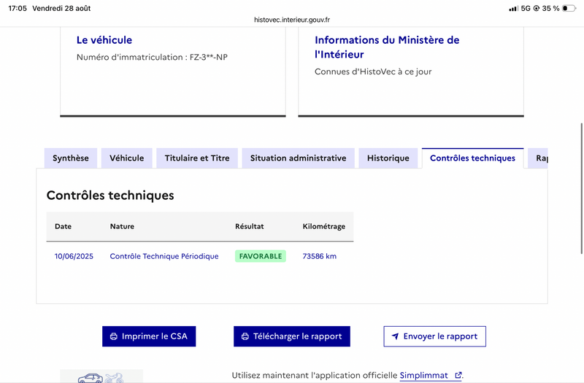This screenshot has height=383, width=584.
Task: Switch to the Véhicule tab
Action: point(126,158)
